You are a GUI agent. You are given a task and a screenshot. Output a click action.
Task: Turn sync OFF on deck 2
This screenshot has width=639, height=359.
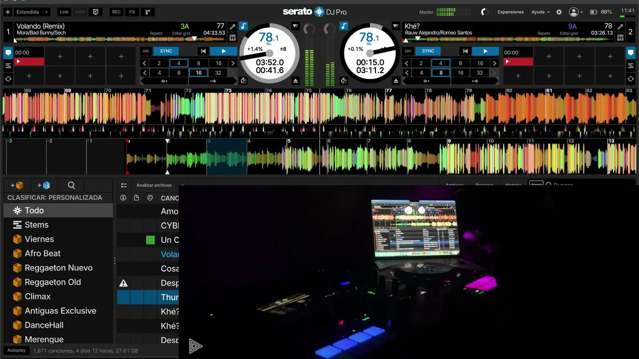coord(408,51)
